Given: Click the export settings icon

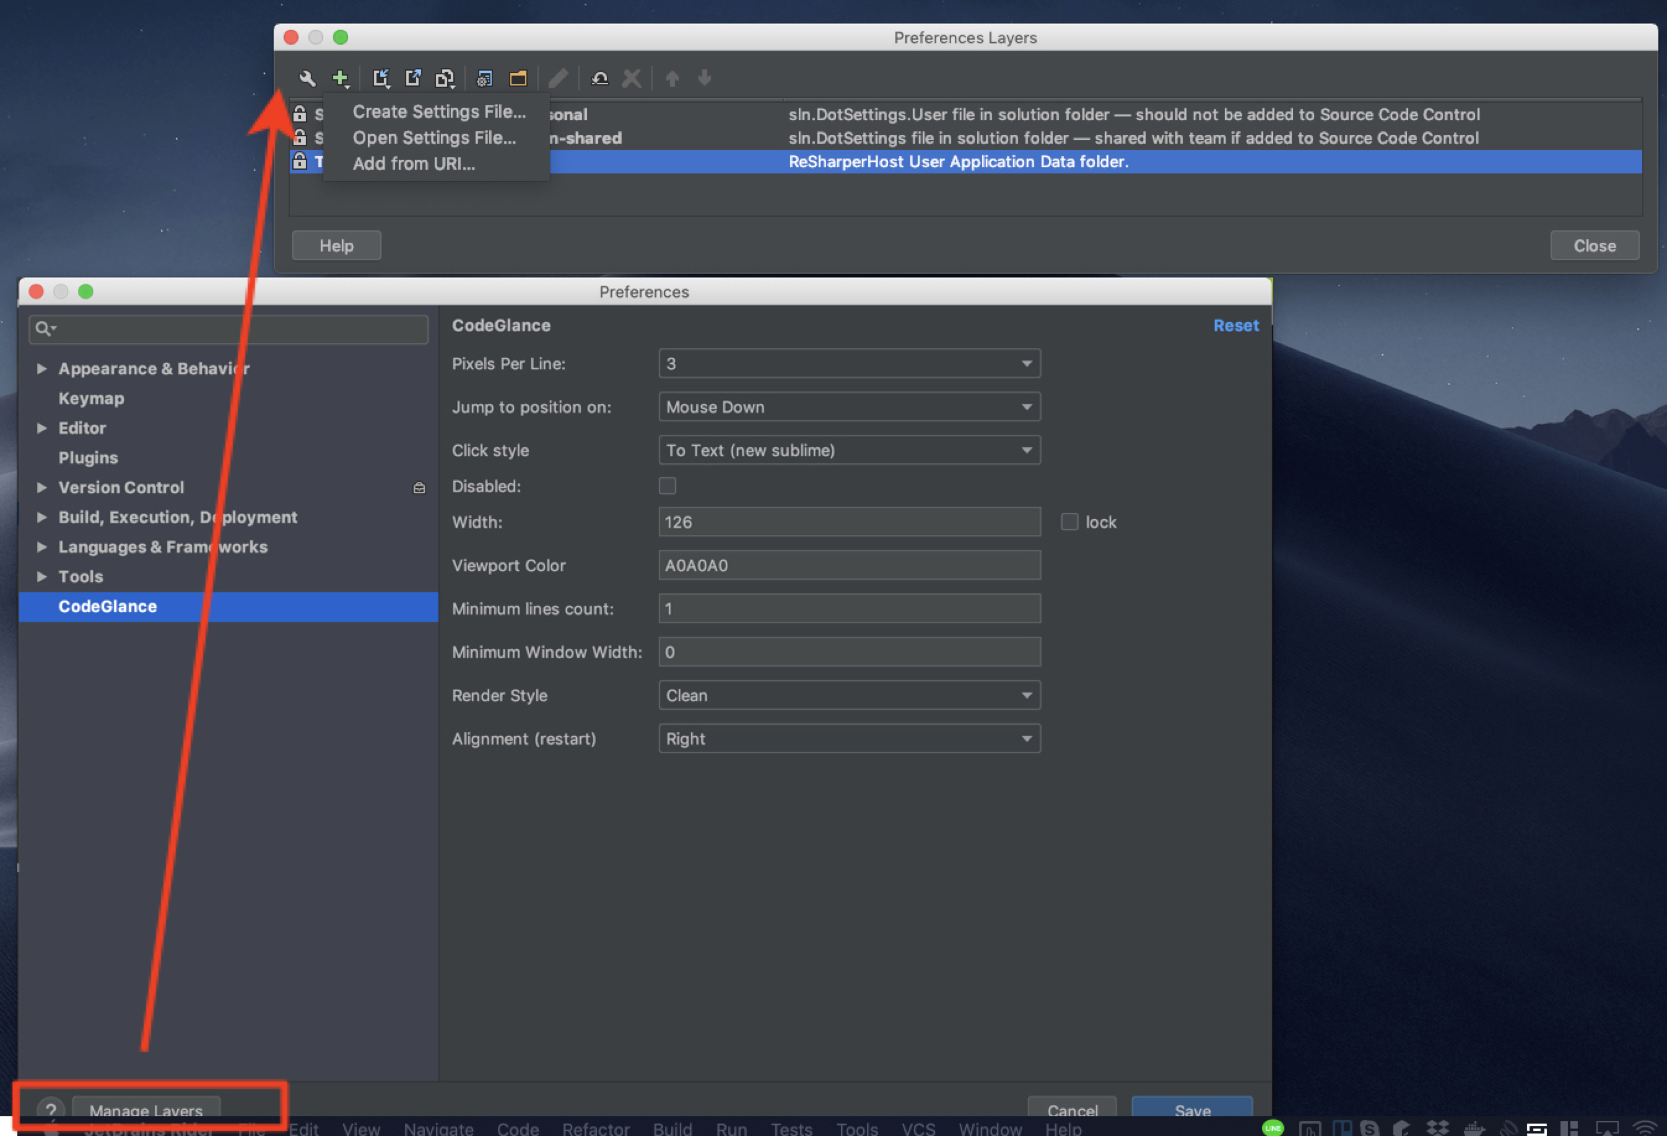Looking at the screenshot, I should [x=412, y=77].
